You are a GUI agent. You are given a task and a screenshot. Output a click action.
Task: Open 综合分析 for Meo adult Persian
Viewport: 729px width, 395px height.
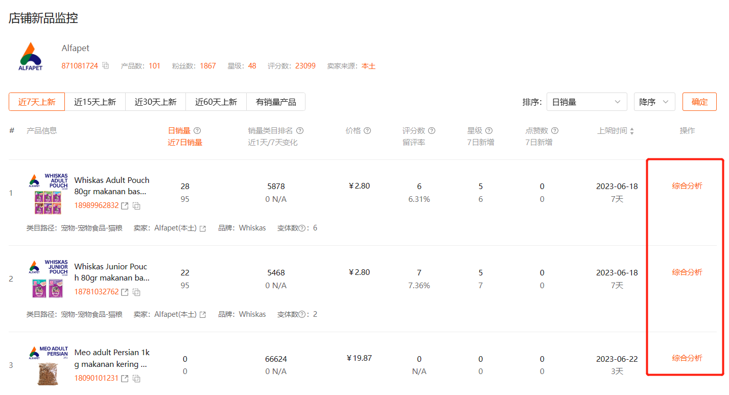pos(687,358)
